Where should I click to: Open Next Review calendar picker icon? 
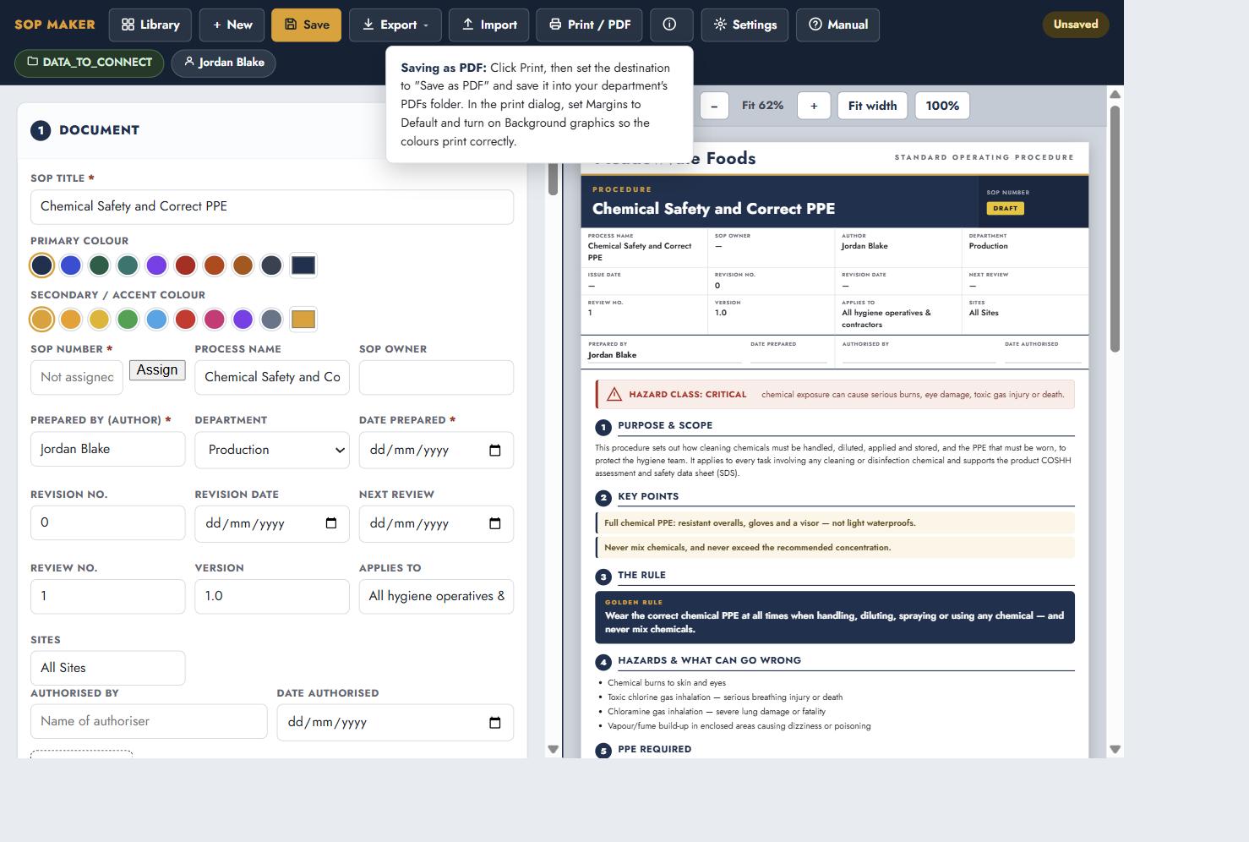[495, 523]
